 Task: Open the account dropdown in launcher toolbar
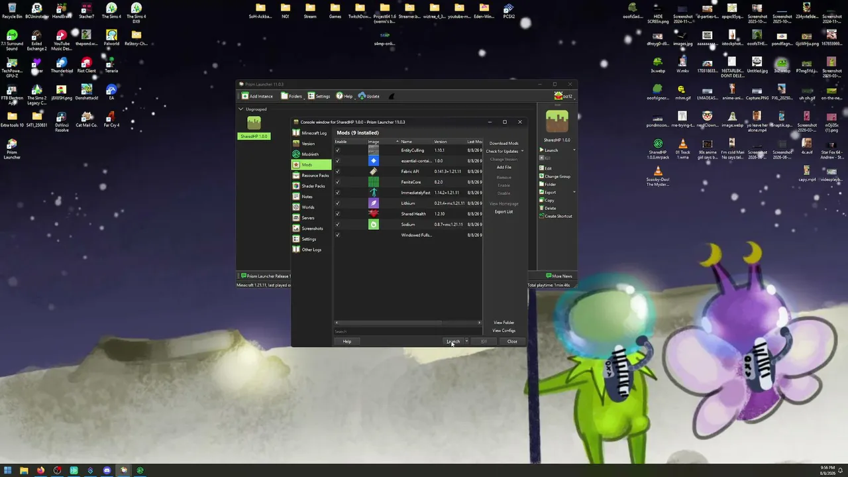click(x=564, y=96)
